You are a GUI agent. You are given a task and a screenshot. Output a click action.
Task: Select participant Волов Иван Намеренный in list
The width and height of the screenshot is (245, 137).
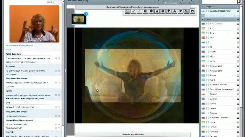click(x=222, y=89)
